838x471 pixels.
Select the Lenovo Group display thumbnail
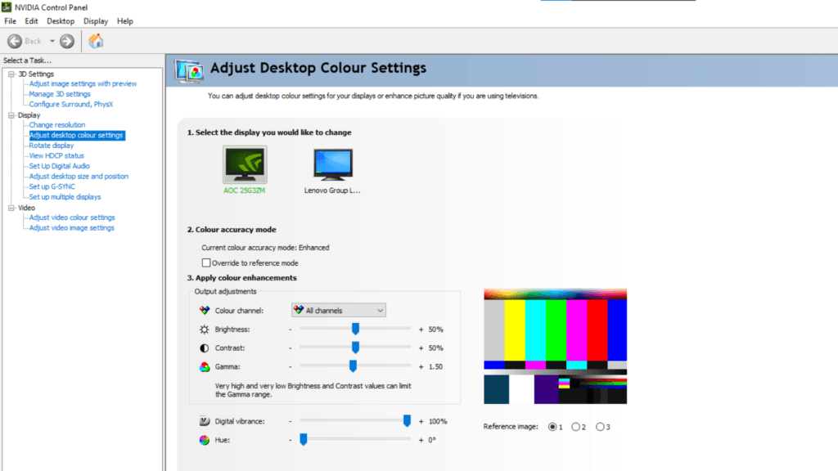click(x=334, y=164)
